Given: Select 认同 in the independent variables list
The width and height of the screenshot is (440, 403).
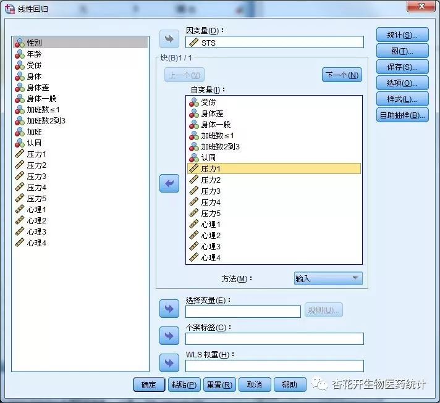Looking at the screenshot, I should tap(274, 158).
